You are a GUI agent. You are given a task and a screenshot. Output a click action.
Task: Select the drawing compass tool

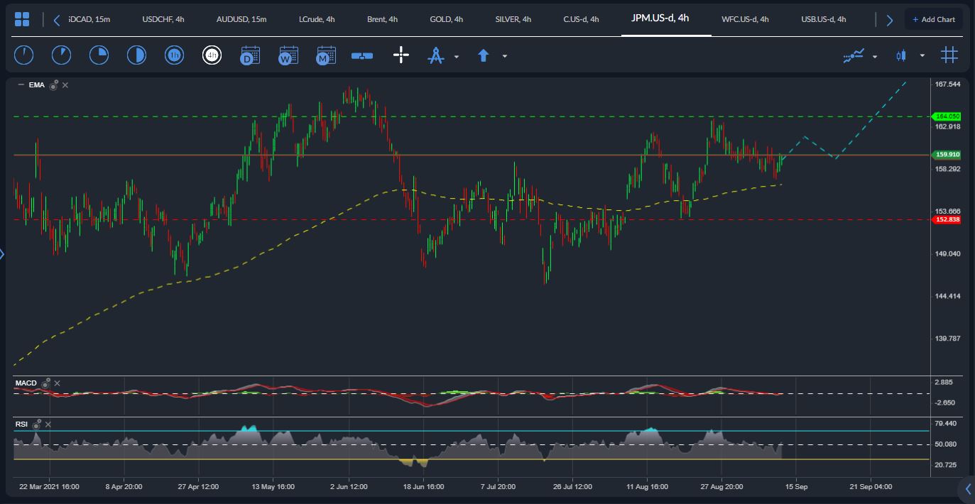point(435,55)
